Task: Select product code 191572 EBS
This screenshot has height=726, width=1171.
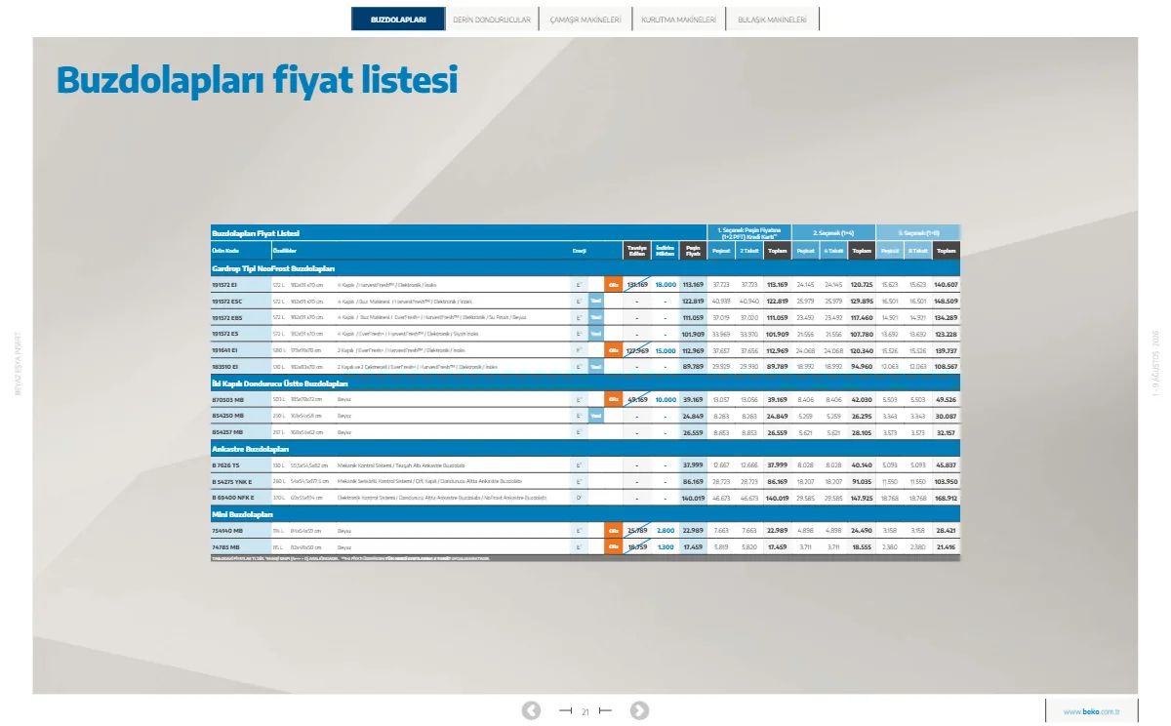Action: point(227,317)
